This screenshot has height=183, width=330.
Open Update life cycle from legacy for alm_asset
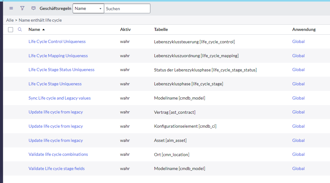click(56, 141)
